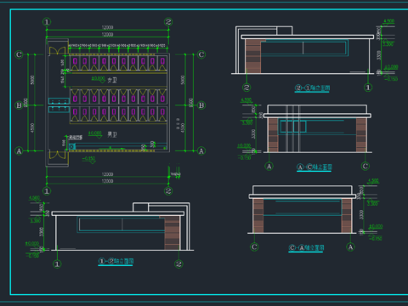Click the window frame in the ①-② elevation
The image size is (408, 306).
coord(122,224)
